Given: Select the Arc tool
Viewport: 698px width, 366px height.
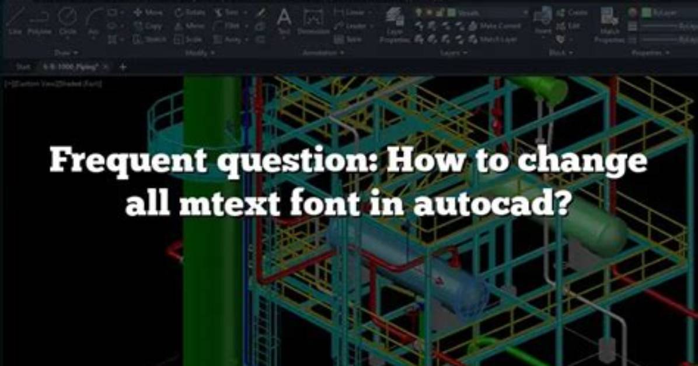Looking at the screenshot, I should click(93, 22).
